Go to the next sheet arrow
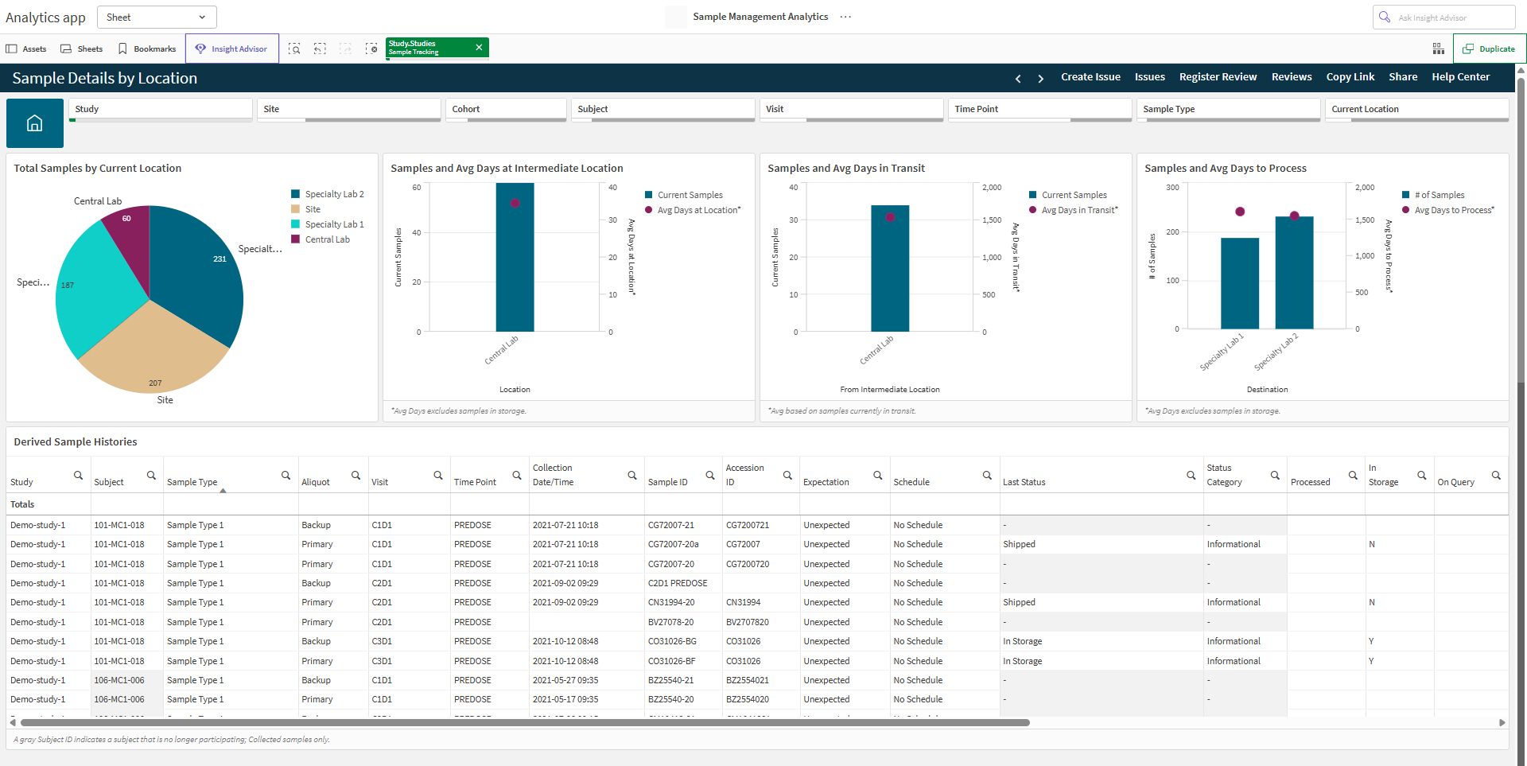The width and height of the screenshot is (1527, 766). point(1040,78)
